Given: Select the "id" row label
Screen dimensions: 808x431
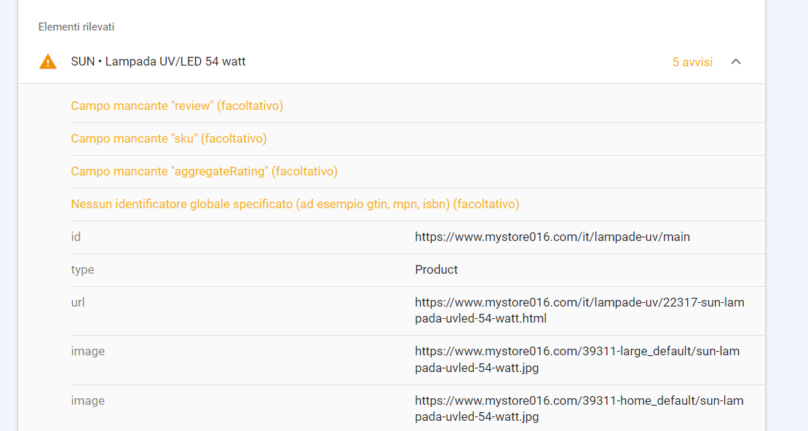Looking at the screenshot, I should pyautogui.click(x=76, y=237).
